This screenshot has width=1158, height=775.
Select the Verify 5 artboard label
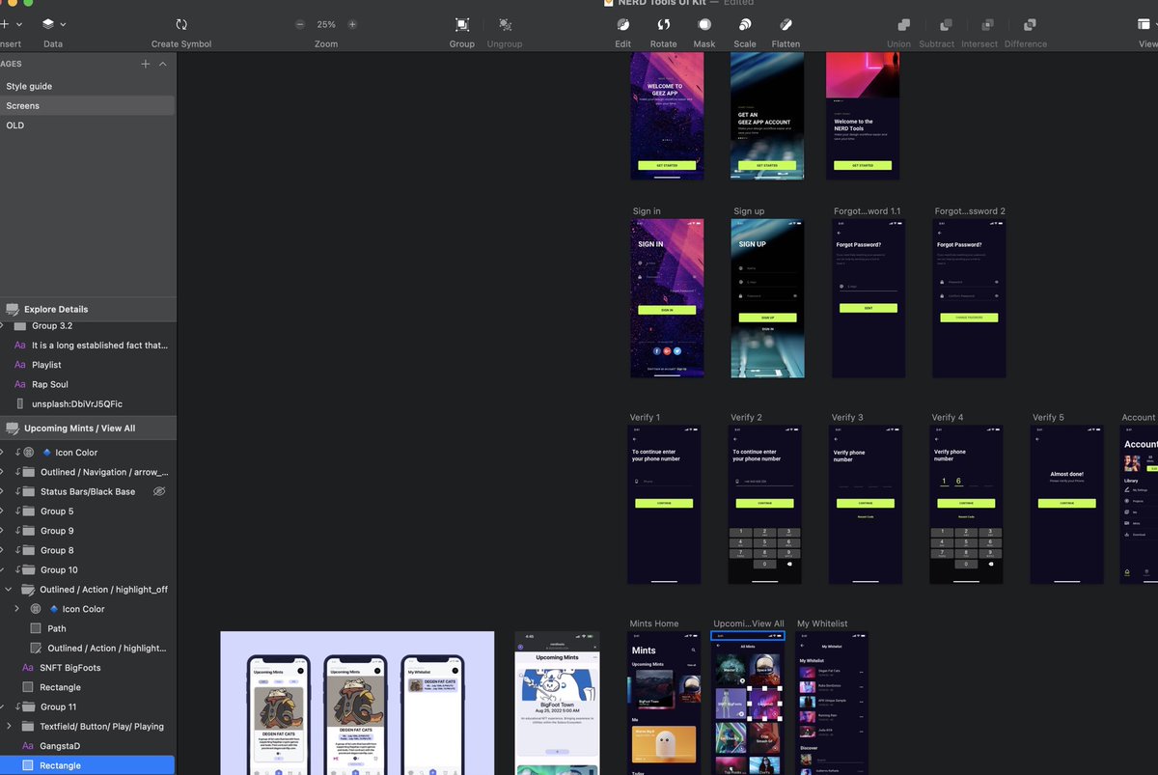1048,418
